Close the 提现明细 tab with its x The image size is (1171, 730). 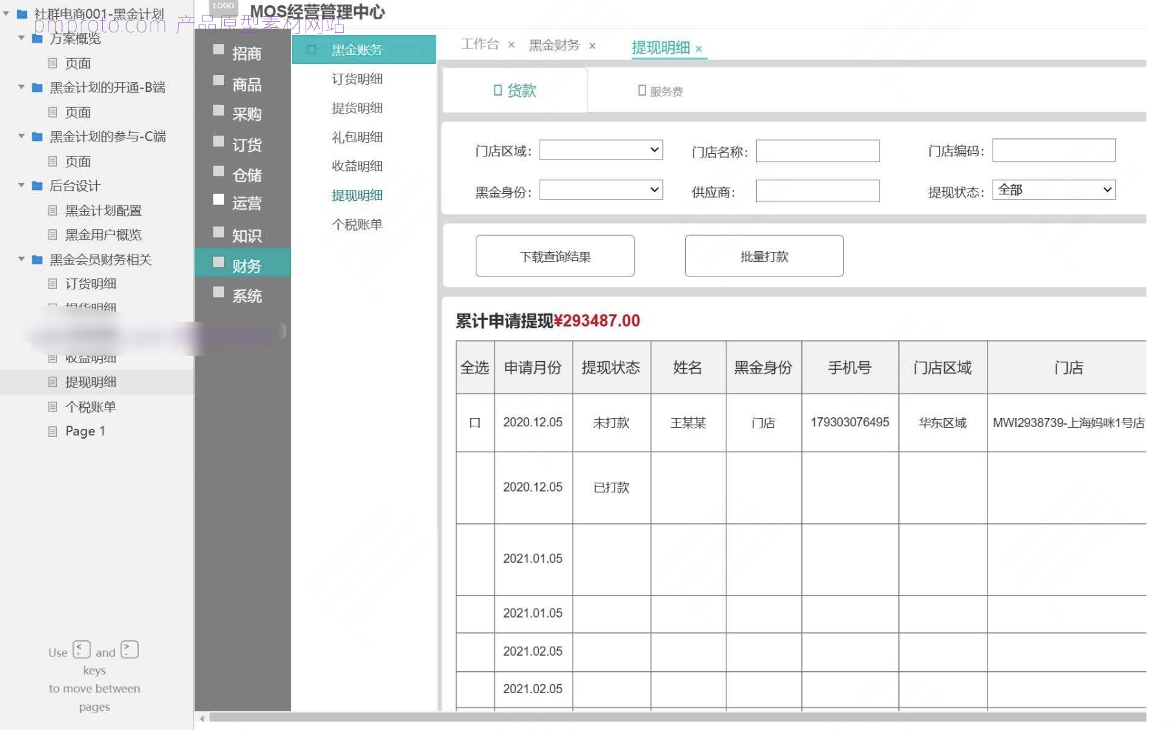tap(699, 48)
